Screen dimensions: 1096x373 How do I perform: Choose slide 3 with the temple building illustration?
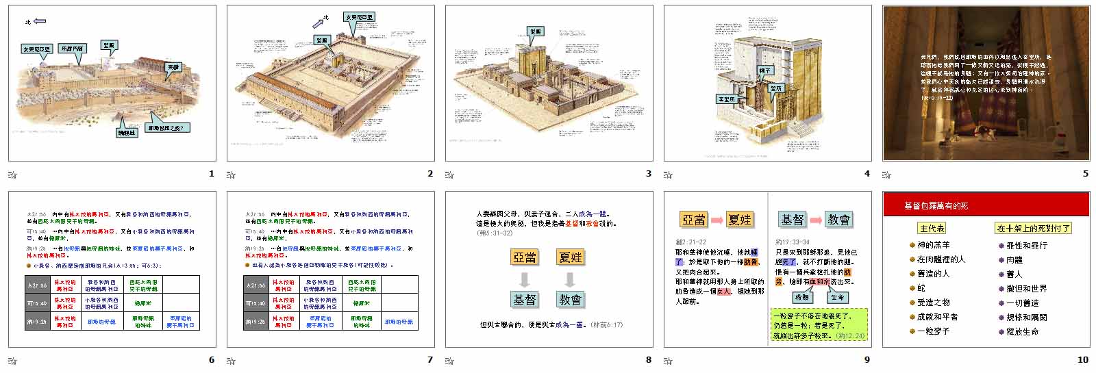pyautogui.click(x=549, y=83)
